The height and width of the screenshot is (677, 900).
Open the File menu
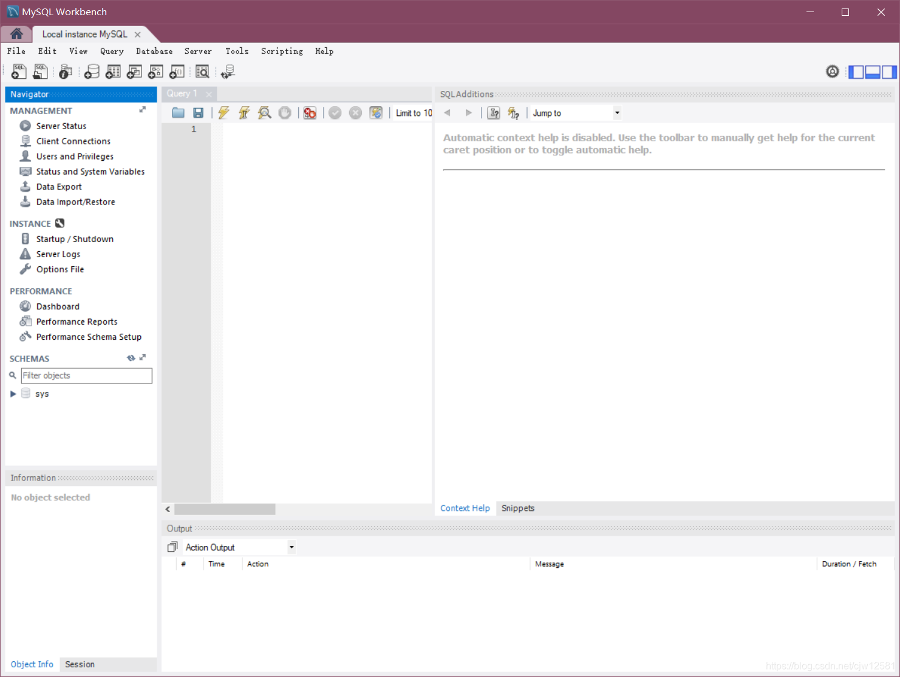coord(16,51)
